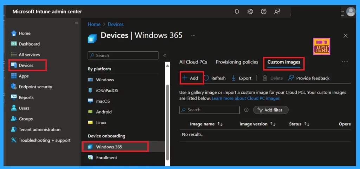
Task: Click the Reports icon in the sidebar
Action: [14, 97]
